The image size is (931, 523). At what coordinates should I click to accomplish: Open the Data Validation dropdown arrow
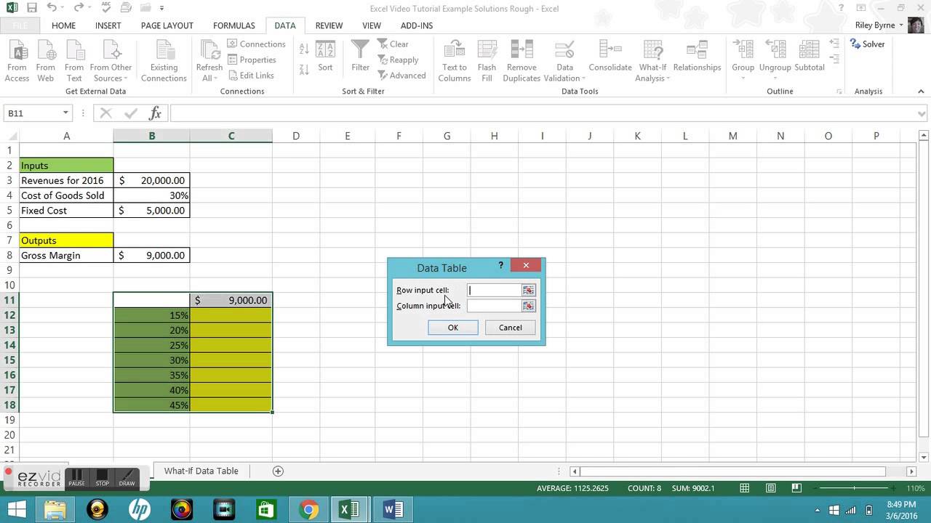pos(583,78)
